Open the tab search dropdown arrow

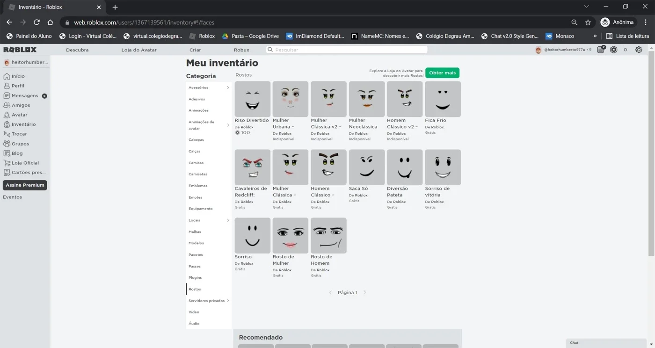587,7
